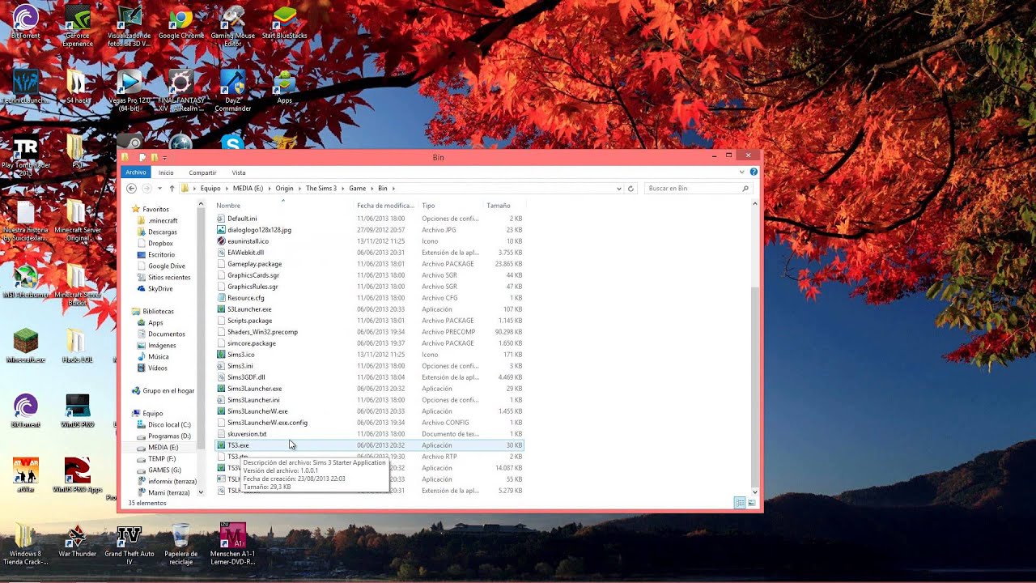Select the Menschen A1-1 Lerner-DVD icon
Viewport: 1036px width, 583px height.
tap(233, 544)
